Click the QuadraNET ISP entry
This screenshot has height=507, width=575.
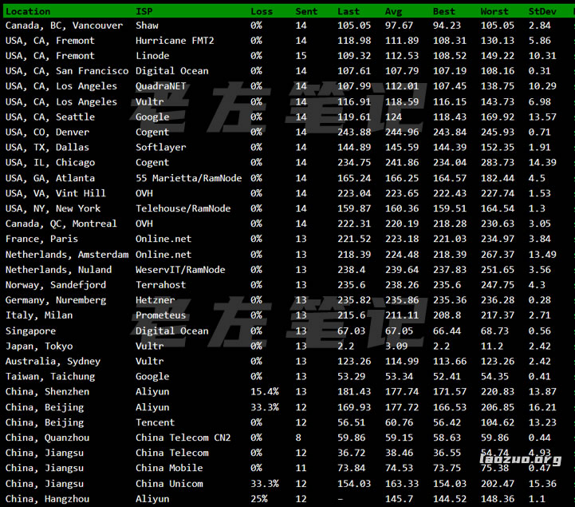click(160, 86)
